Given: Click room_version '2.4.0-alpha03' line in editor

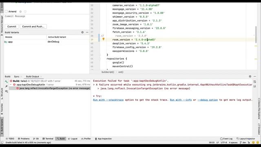Looking at the screenshot, I should point(134,40).
